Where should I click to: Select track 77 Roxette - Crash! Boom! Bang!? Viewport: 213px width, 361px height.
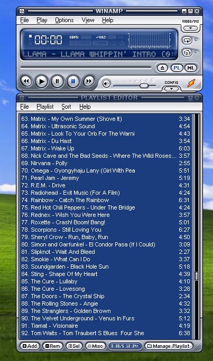[106, 222]
